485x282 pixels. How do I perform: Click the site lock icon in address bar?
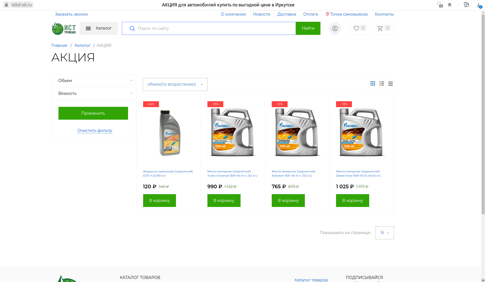pos(6,5)
